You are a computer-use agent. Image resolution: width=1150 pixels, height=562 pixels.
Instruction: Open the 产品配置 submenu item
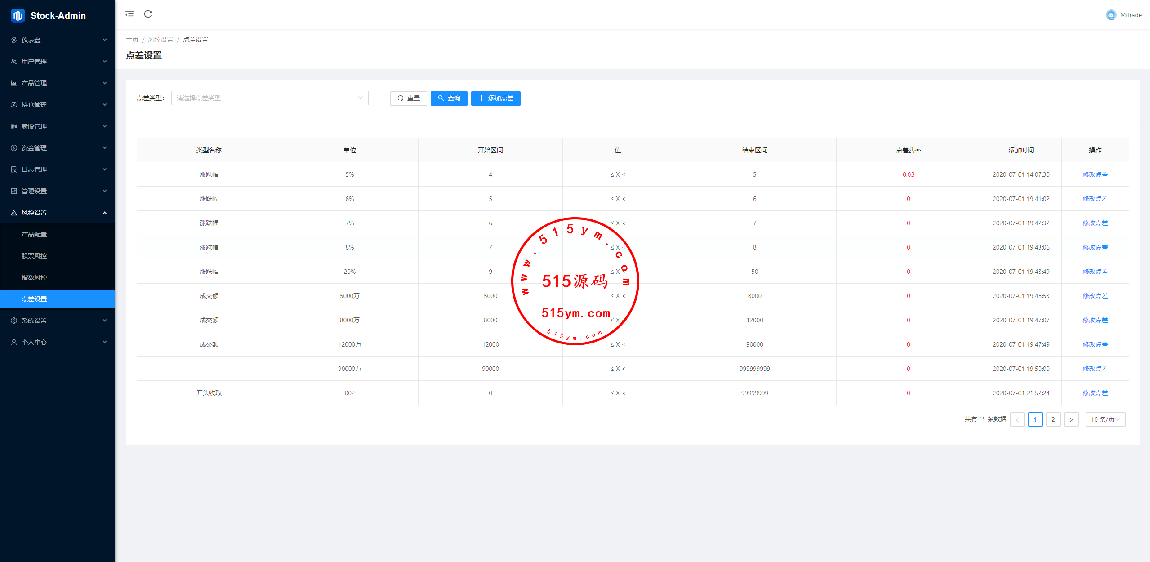coord(34,234)
